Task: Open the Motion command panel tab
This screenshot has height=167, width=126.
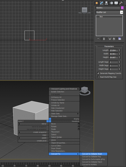Action: click(x=111, y=3)
